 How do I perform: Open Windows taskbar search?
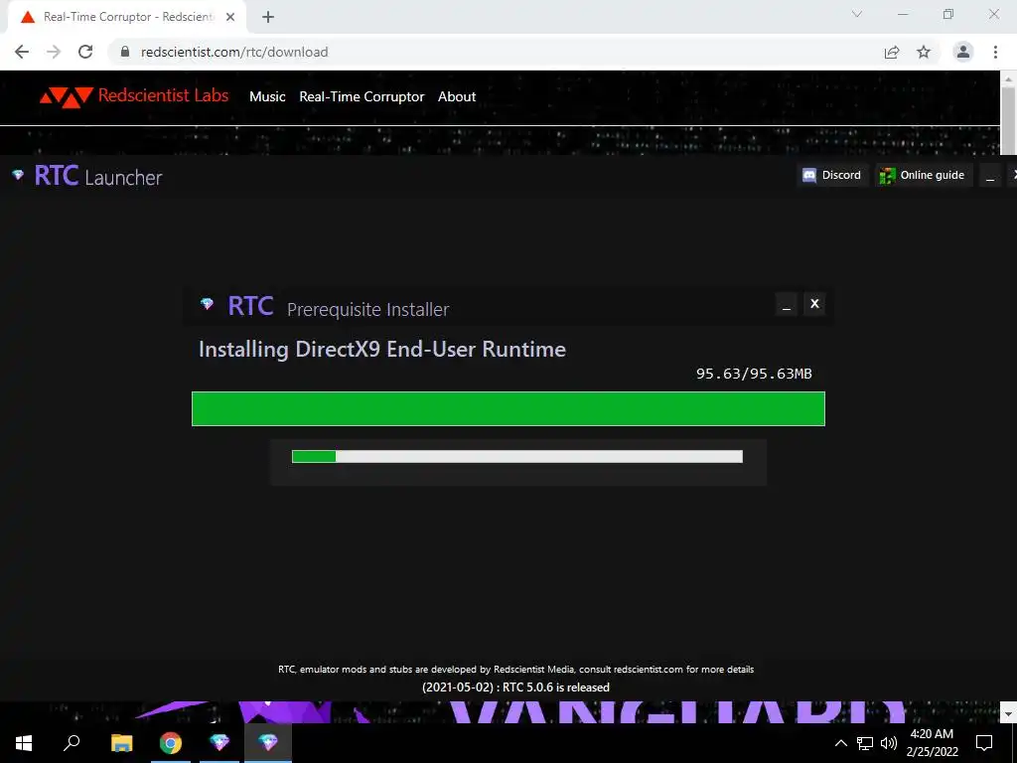click(x=72, y=743)
